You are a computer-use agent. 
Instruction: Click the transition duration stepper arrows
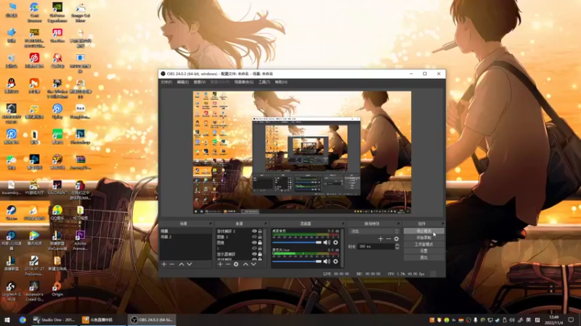397,246
